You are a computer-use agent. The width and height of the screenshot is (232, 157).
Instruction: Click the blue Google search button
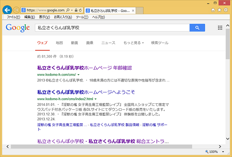197,27
